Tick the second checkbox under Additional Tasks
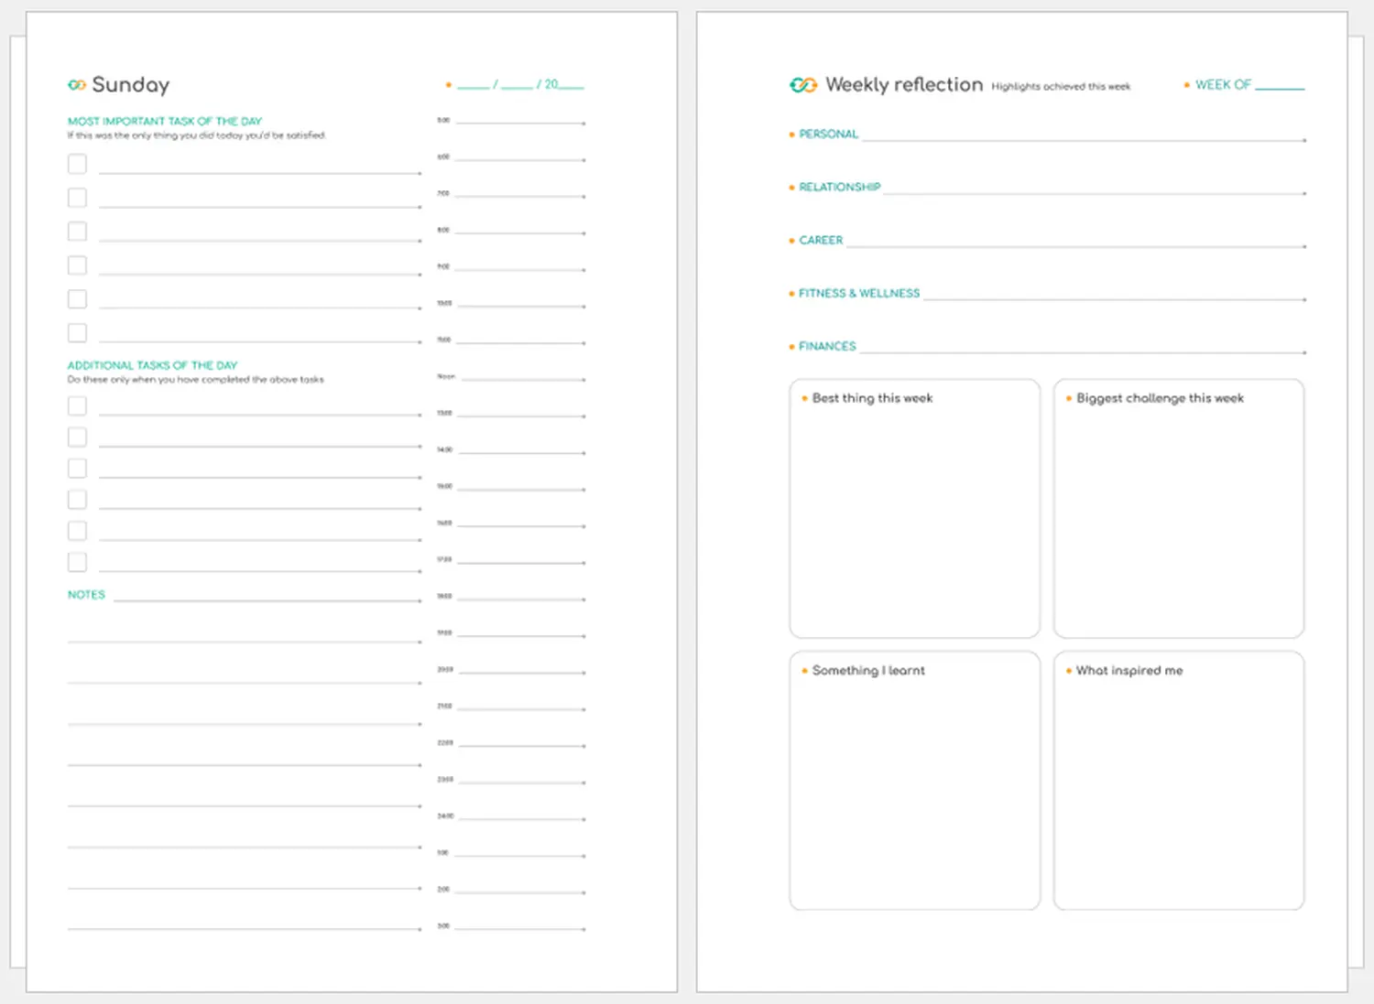This screenshot has width=1374, height=1004. (77, 437)
